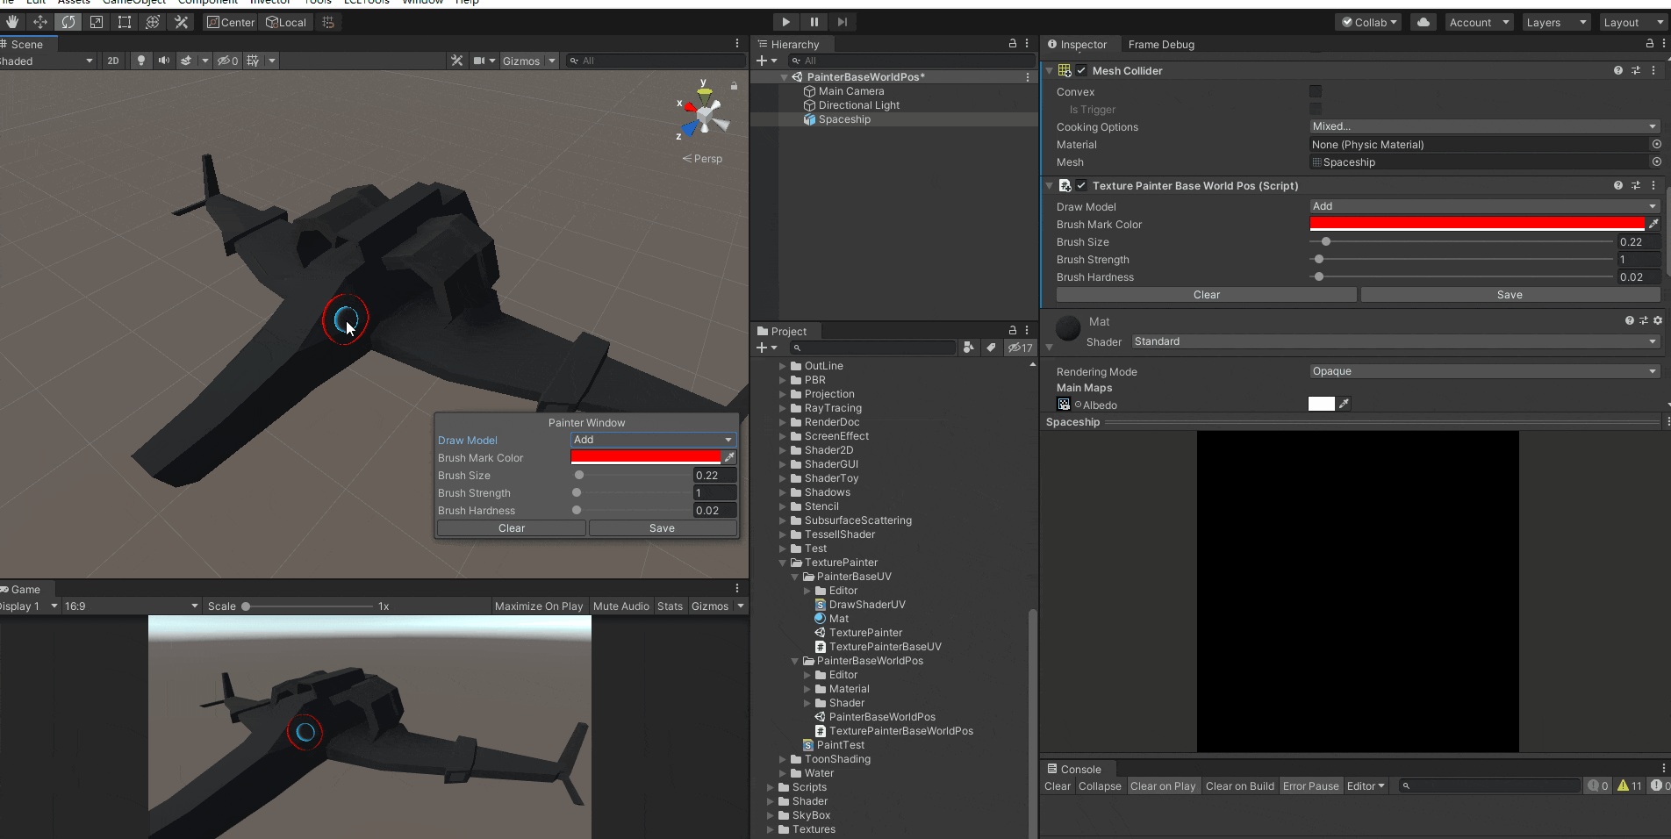Image resolution: width=1671 pixels, height=839 pixels.
Task: Click Clear button in Painter Window
Action: coord(512,527)
